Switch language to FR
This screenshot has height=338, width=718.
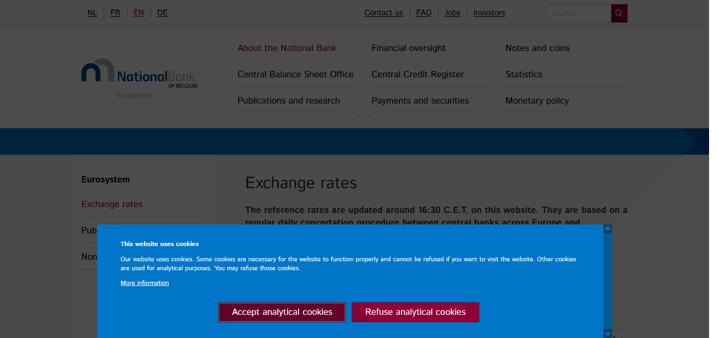(116, 13)
